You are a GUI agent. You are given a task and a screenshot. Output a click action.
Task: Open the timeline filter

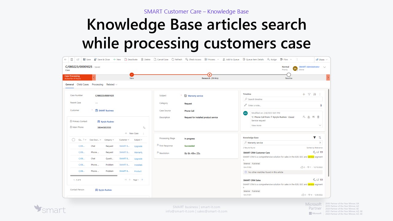coord(309,94)
